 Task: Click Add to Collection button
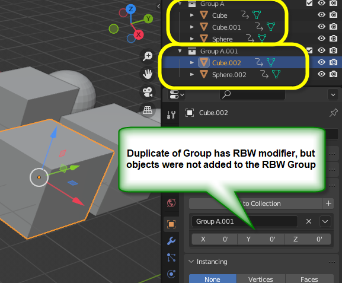tap(255, 203)
